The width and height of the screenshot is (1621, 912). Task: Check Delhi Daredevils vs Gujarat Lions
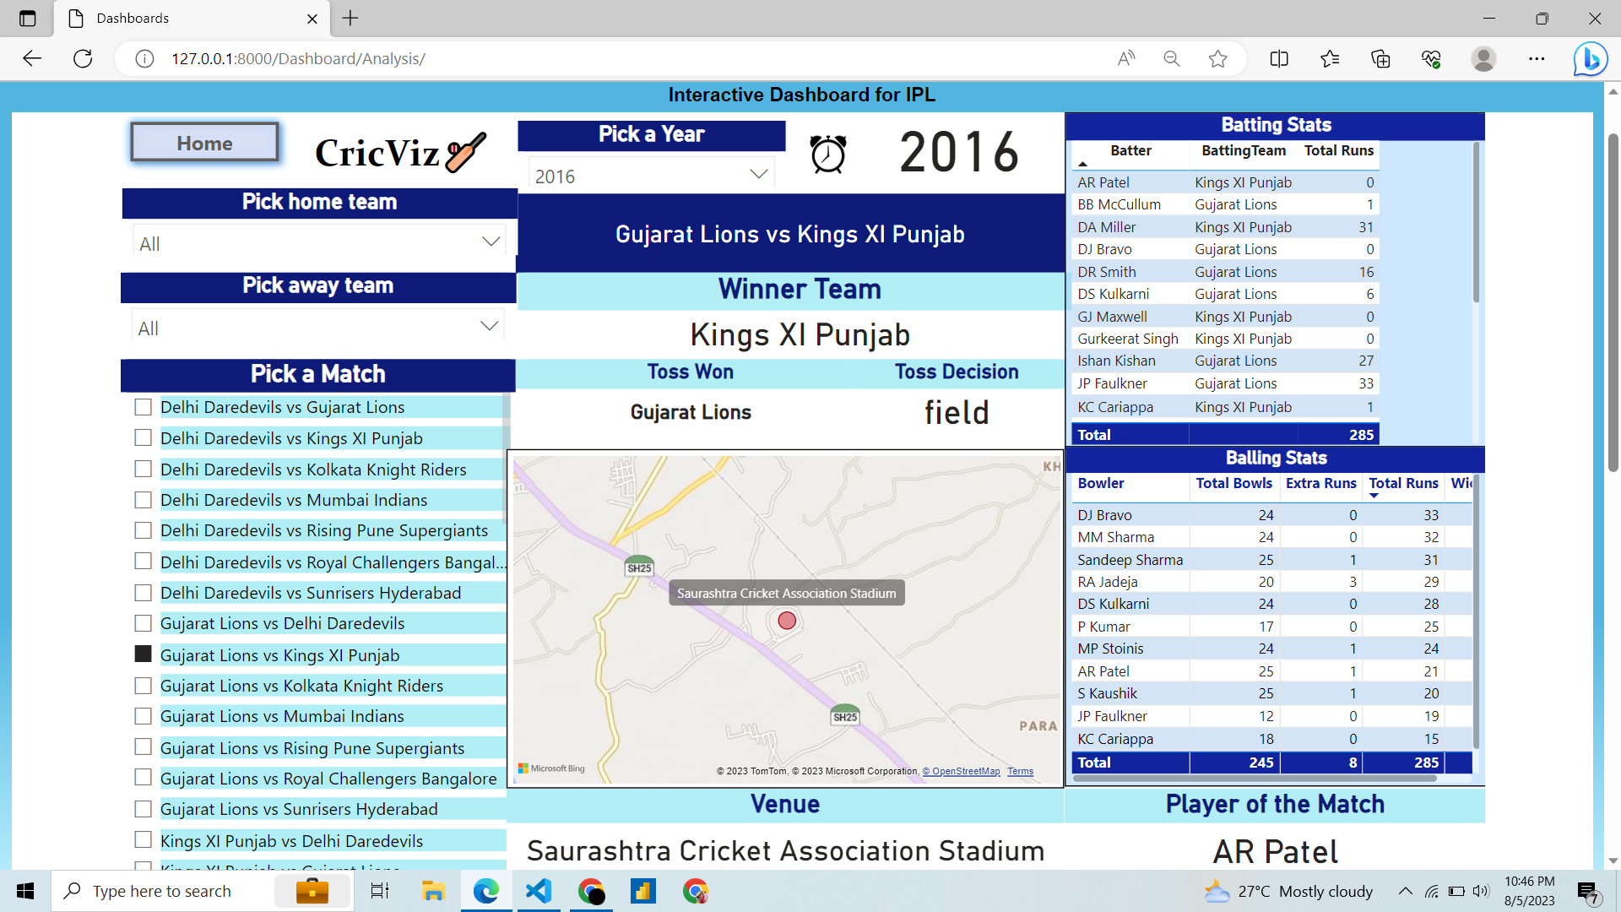(x=144, y=407)
